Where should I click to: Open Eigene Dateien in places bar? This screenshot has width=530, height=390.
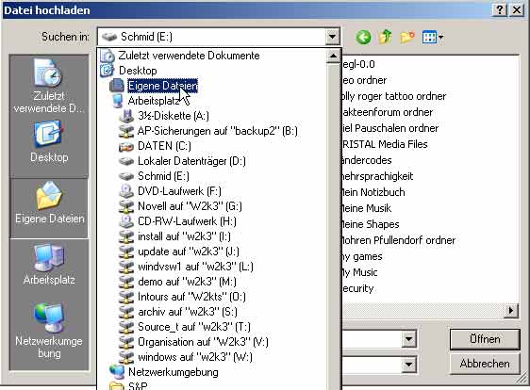click(49, 203)
